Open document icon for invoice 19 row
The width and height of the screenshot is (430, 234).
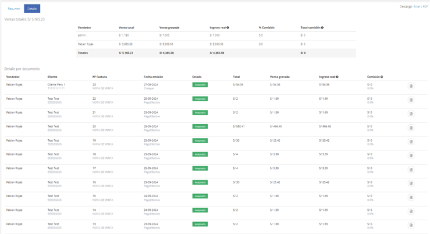pyautogui.click(x=411, y=142)
